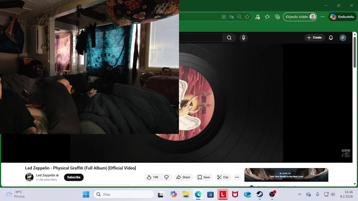Add page to favorites star icon
Image resolution: width=358 pixels, height=201 pixels.
[247, 17]
